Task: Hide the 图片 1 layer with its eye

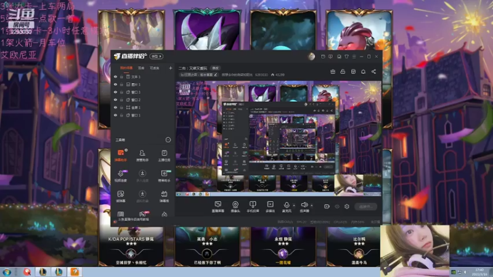Action: [115, 84]
